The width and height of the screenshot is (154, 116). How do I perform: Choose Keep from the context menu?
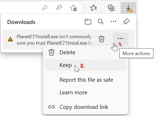(x=86, y=65)
